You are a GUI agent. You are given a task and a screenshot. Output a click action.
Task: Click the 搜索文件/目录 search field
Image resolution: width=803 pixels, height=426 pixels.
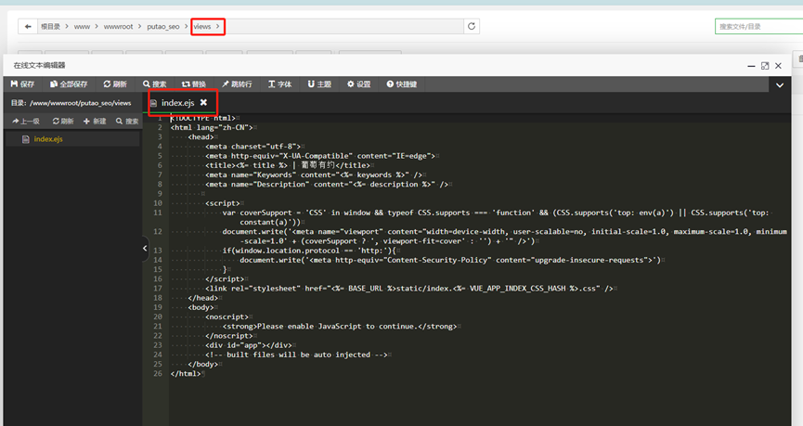point(759,27)
